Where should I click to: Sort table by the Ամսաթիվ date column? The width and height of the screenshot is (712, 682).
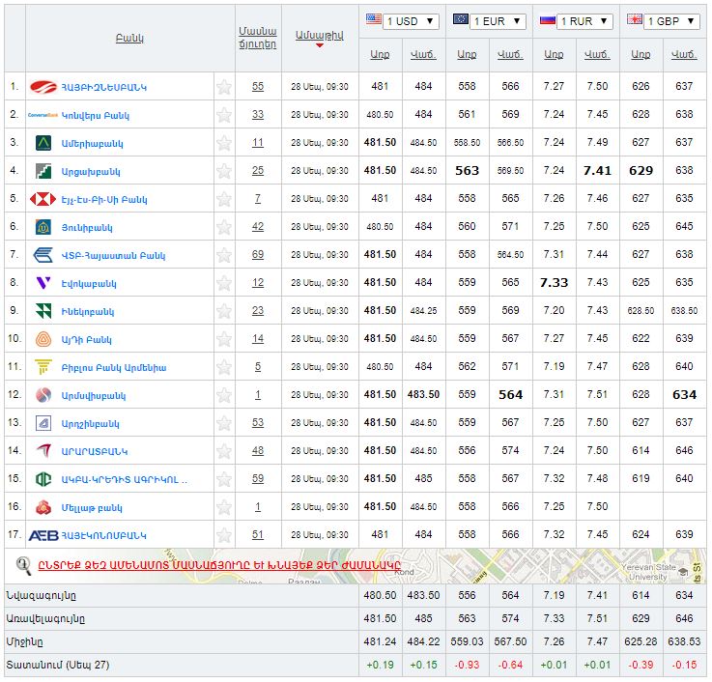[320, 35]
